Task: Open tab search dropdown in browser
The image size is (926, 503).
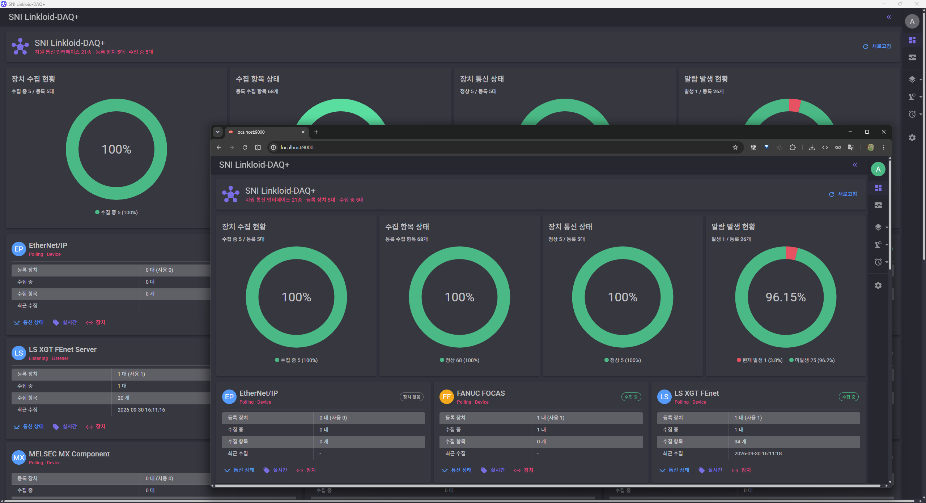Action: [218, 132]
